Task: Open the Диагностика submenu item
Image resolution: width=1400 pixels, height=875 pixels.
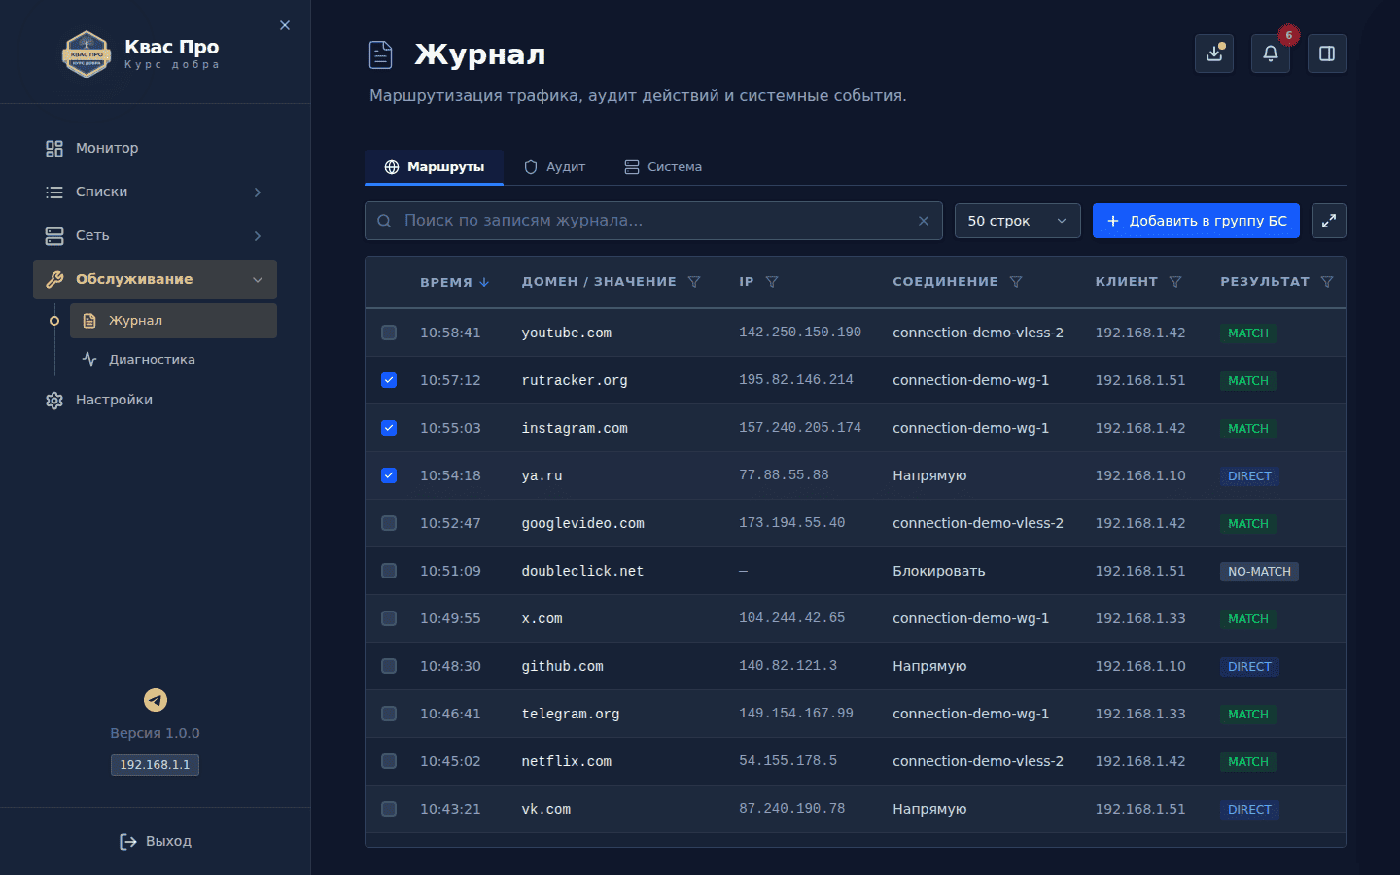Action: click(173, 359)
